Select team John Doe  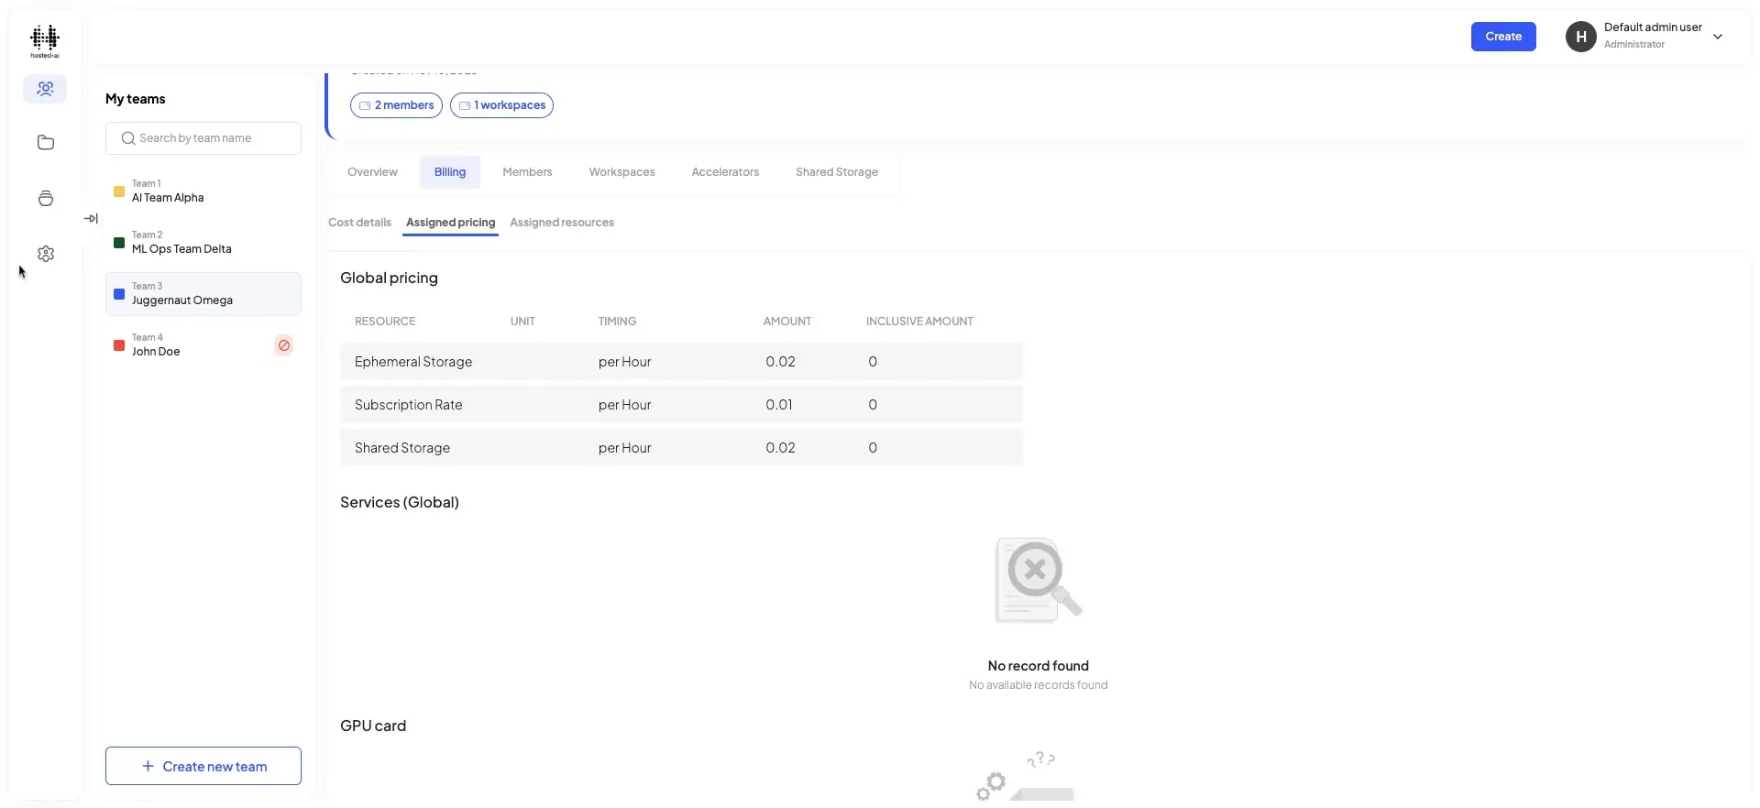[x=203, y=345]
